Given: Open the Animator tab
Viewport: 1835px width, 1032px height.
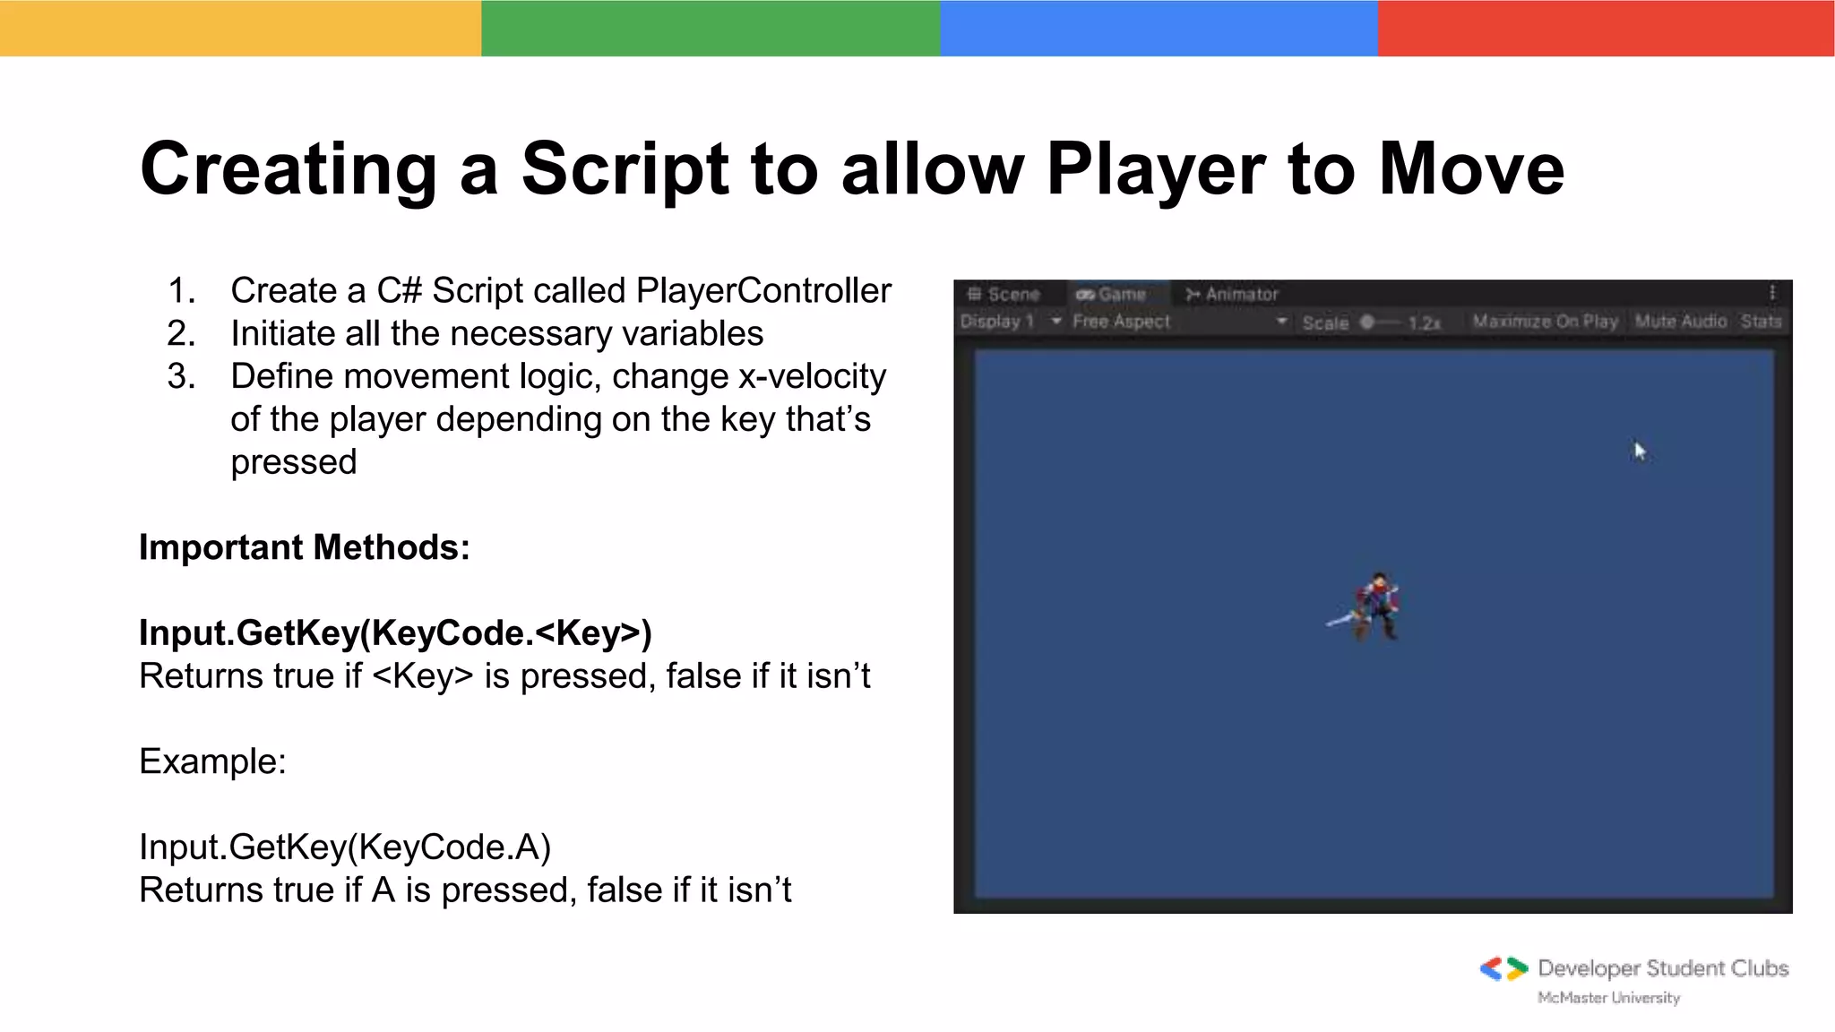Looking at the screenshot, I should (x=1231, y=294).
